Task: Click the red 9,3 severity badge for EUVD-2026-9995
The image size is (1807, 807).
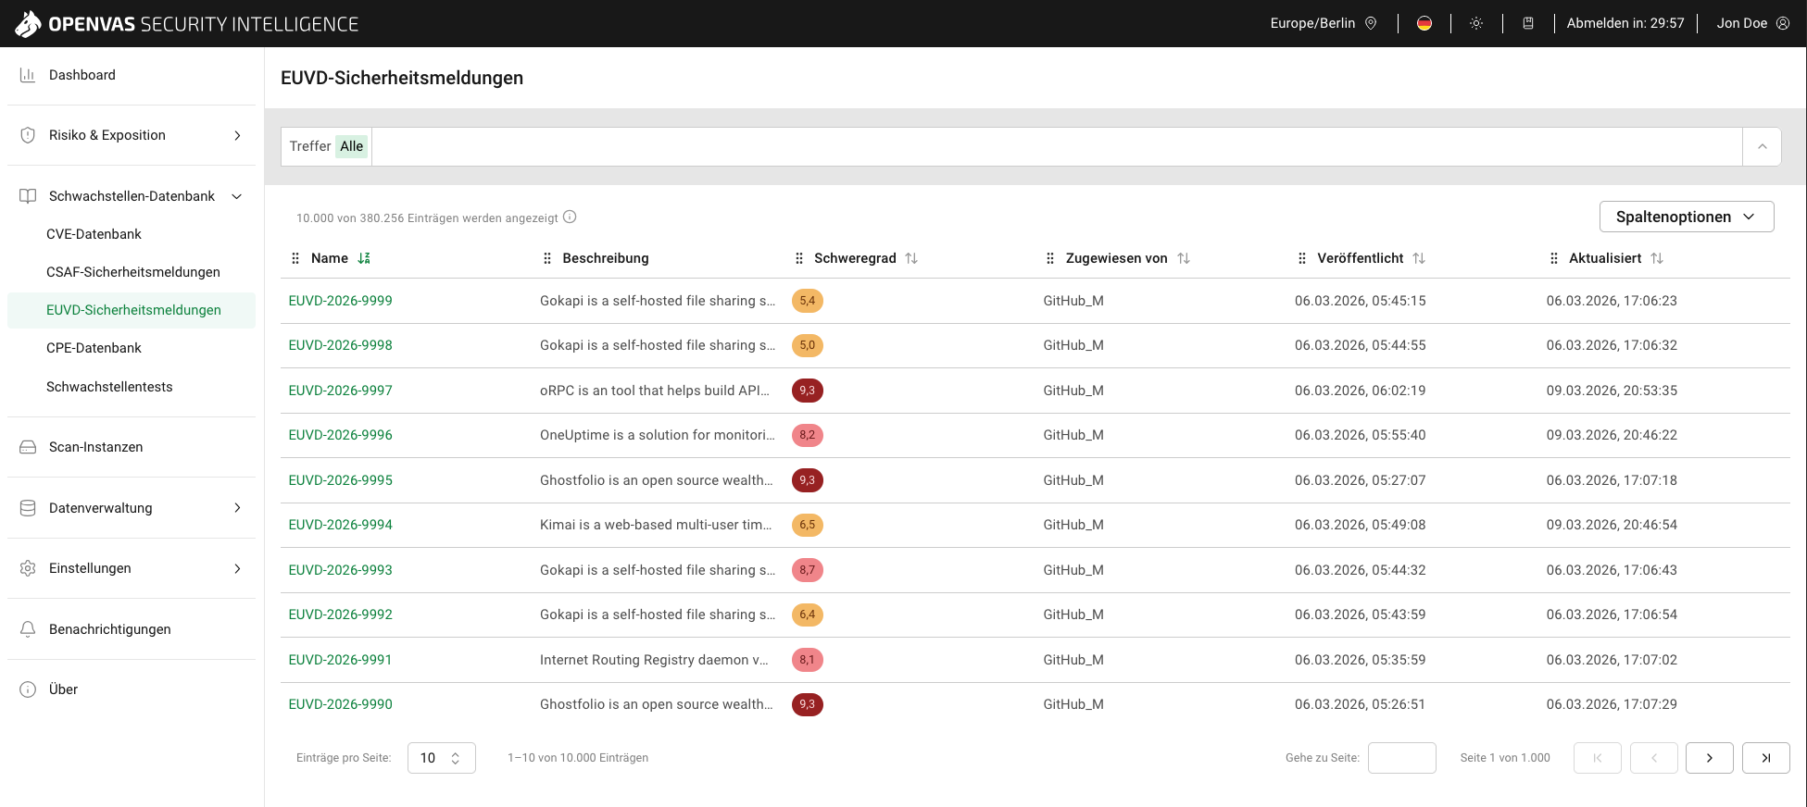Action: pos(808,480)
